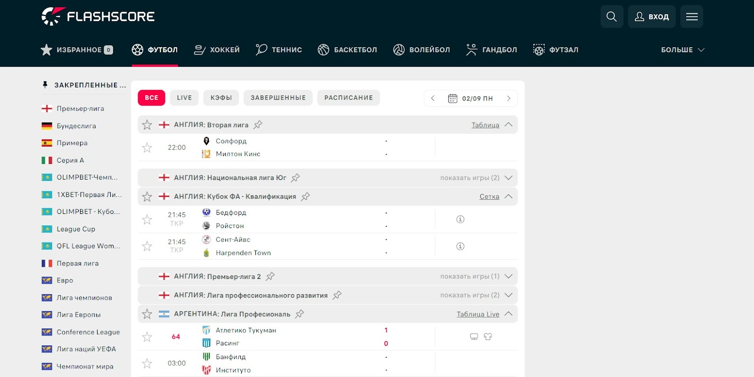This screenshot has width=754, height=377.
Task: Favorite the Банфилд vs Институто match
Action: [147, 363]
